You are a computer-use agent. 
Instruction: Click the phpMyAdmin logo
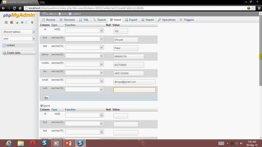coord(19,16)
